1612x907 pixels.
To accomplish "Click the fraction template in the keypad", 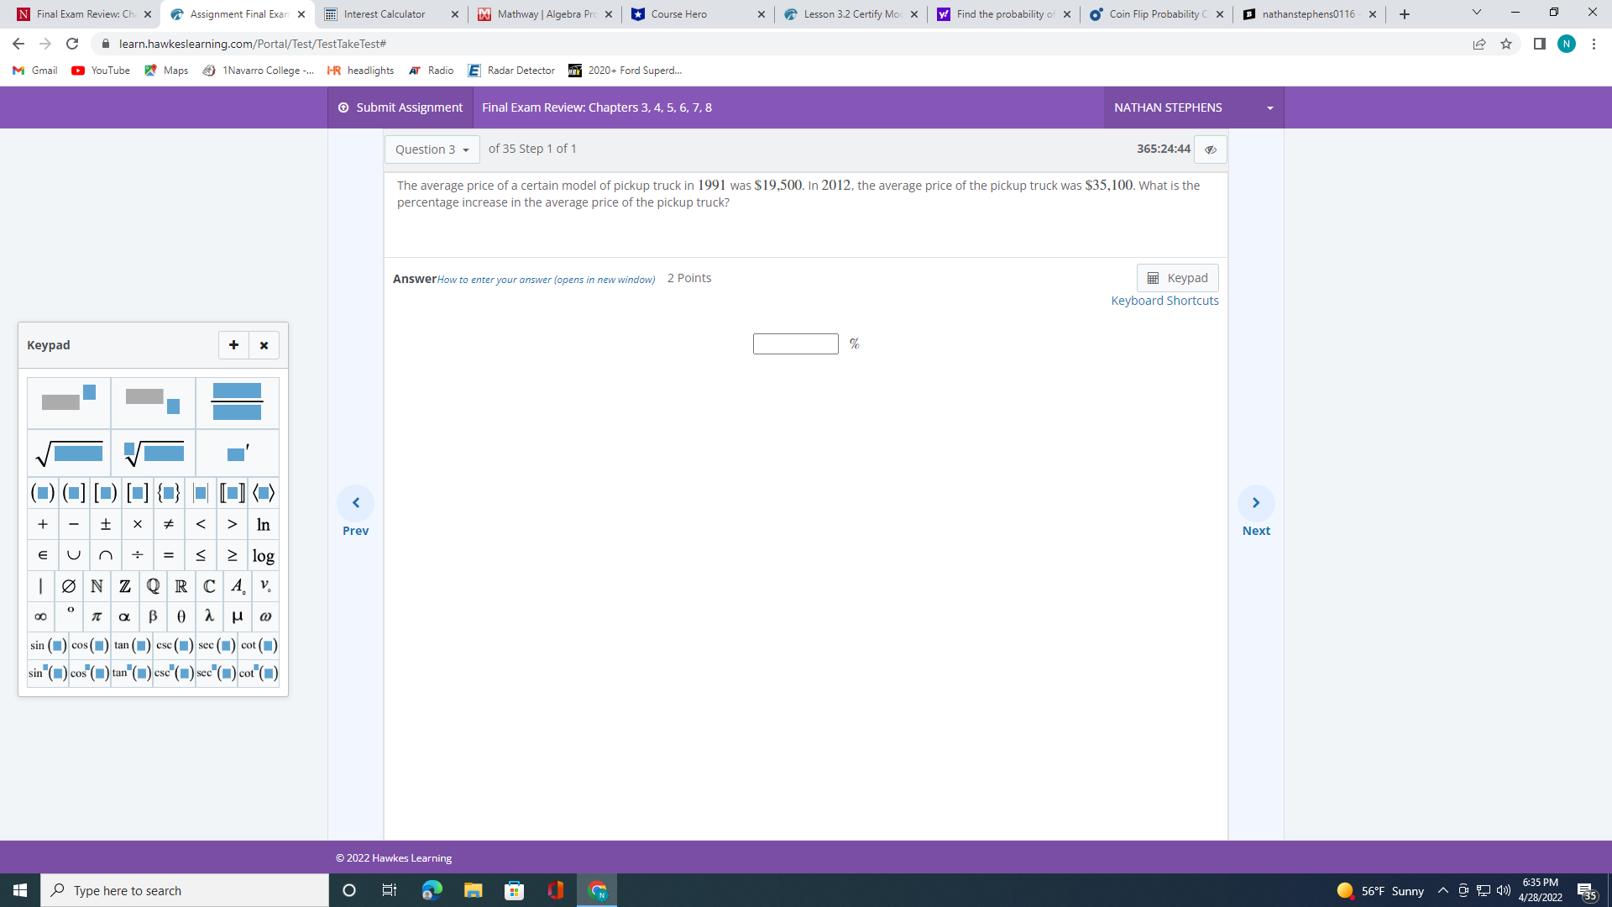I will (237, 402).
